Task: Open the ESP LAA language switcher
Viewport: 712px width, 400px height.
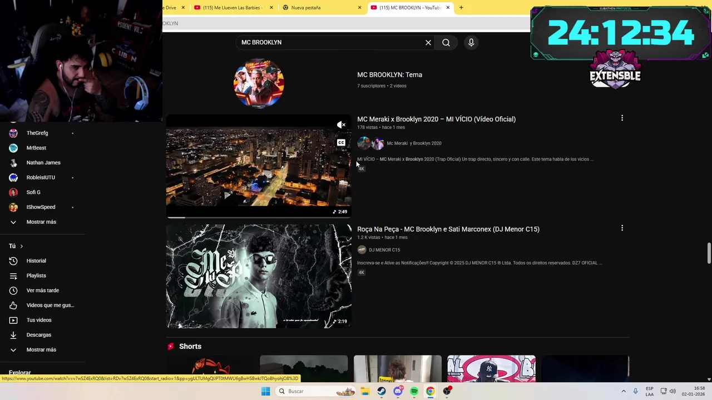Action: click(x=650, y=391)
